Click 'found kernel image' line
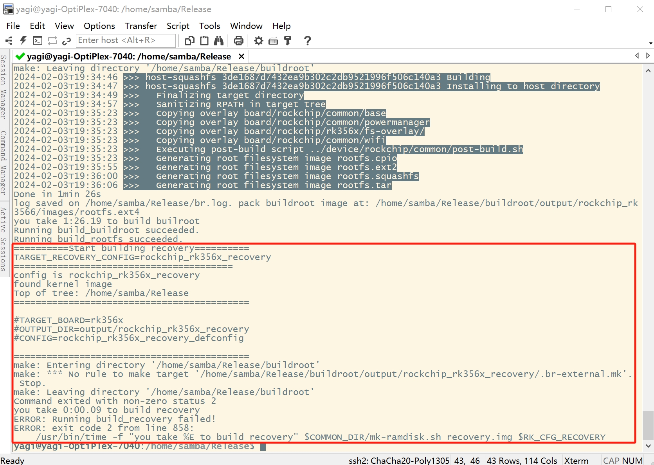The image size is (654, 465). coord(63,284)
